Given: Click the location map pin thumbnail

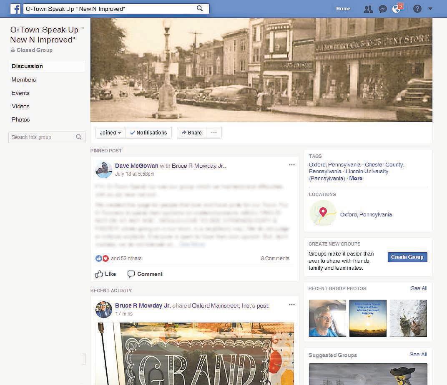Looking at the screenshot, I should 323,214.
